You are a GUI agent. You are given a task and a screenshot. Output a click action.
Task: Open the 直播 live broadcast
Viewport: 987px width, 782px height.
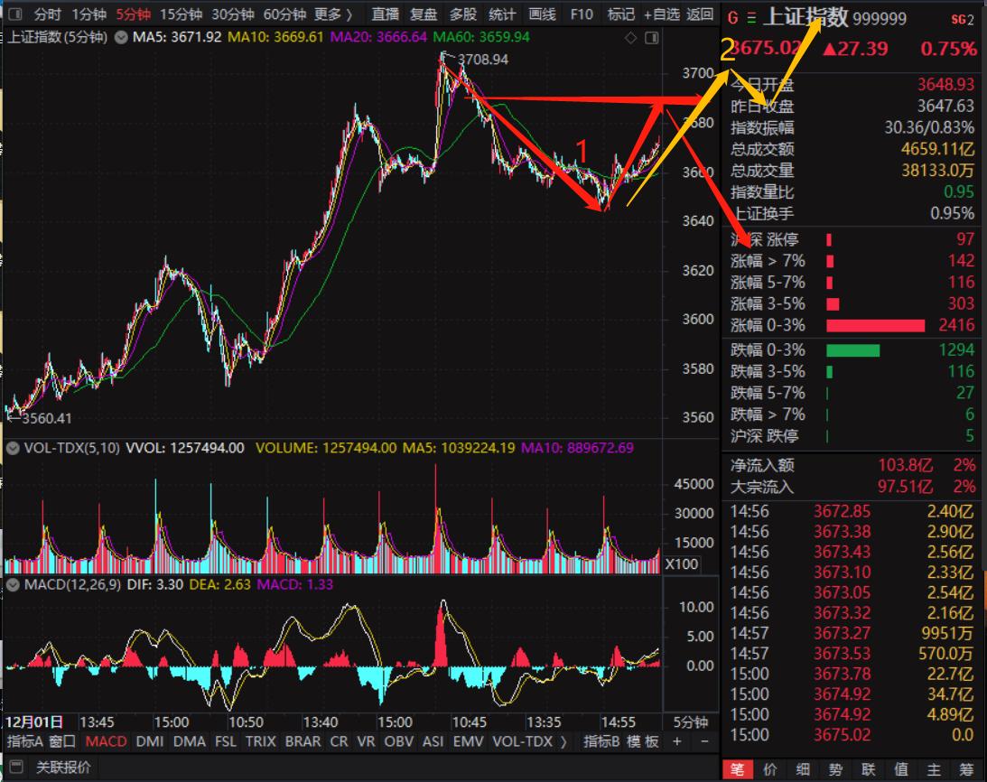click(x=386, y=14)
